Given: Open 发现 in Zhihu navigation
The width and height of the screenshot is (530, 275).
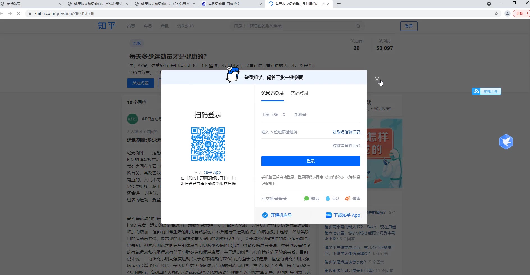Looking at the screenshot, I should pos(165,26).
